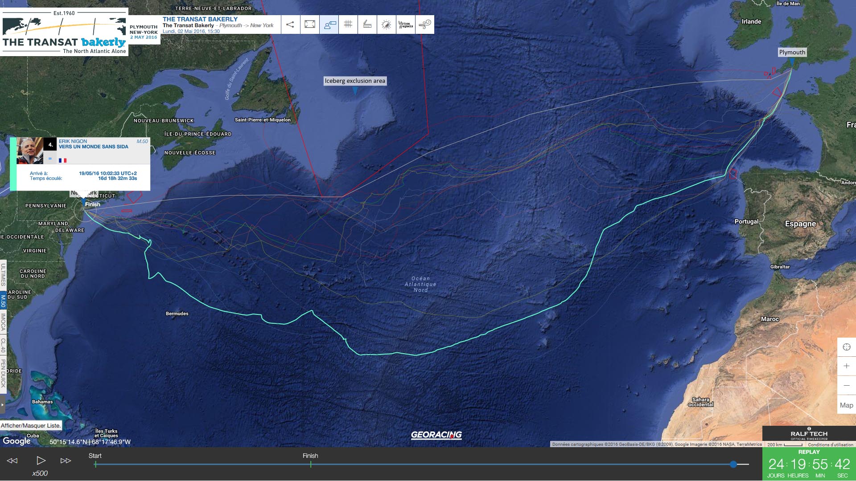This screenshot has height=481, width=856.
Task: Start replay with the play button
Action: point(41,461)
